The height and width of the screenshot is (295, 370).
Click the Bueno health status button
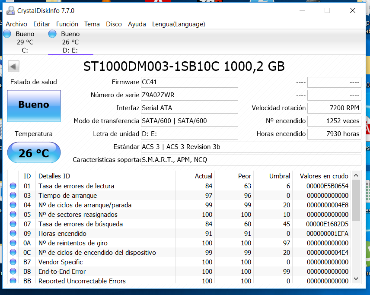(34, 106)
